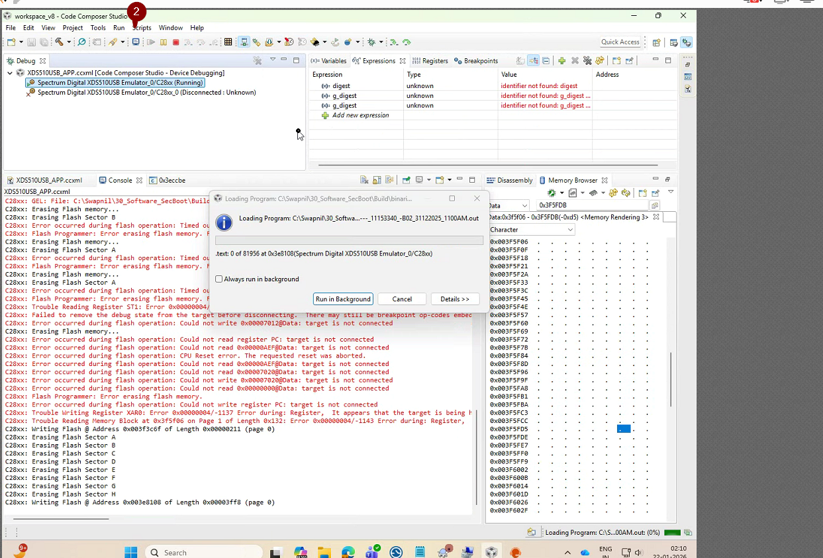Click green progress indicator in status bar

coord(672,532)
